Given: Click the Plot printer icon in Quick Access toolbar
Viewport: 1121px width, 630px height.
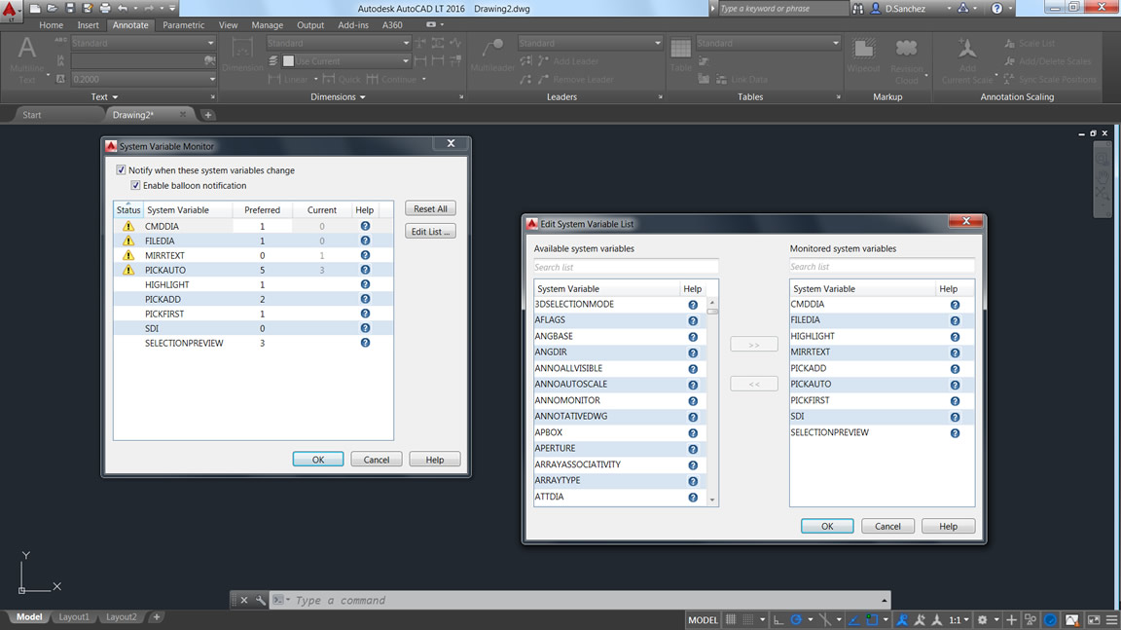Looking at the screenshot, I should 105,9.
